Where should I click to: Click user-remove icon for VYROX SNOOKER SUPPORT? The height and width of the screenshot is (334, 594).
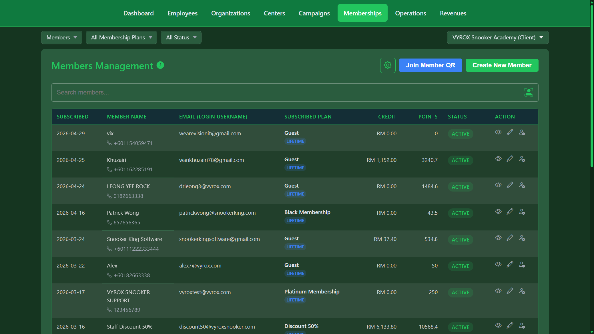point(522,291)
